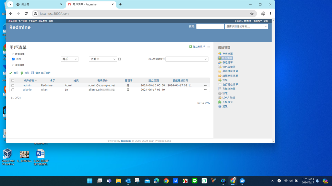The width and height of the screenshot is (332, 186).
Task: Go to 網站首頁 in top menu
Action: [x=13, y=21]
